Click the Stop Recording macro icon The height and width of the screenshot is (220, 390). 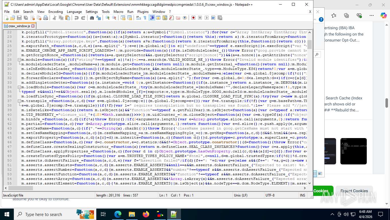pos(200,18)
